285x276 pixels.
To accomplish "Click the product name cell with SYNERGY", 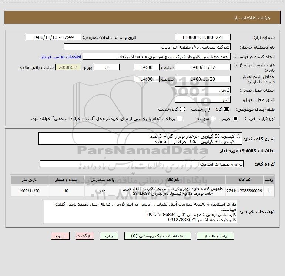I will click(173, 191).
